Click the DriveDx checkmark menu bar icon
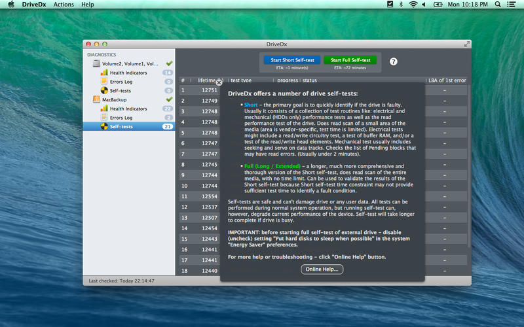 pos(390,5)
